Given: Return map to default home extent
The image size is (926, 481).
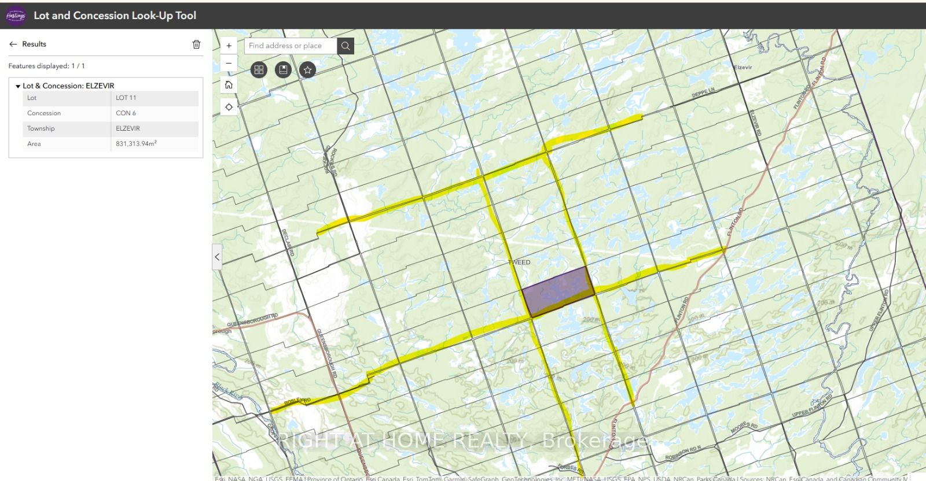Looking at the screenshot, I should pyautogui.click(x=229, y=85).
